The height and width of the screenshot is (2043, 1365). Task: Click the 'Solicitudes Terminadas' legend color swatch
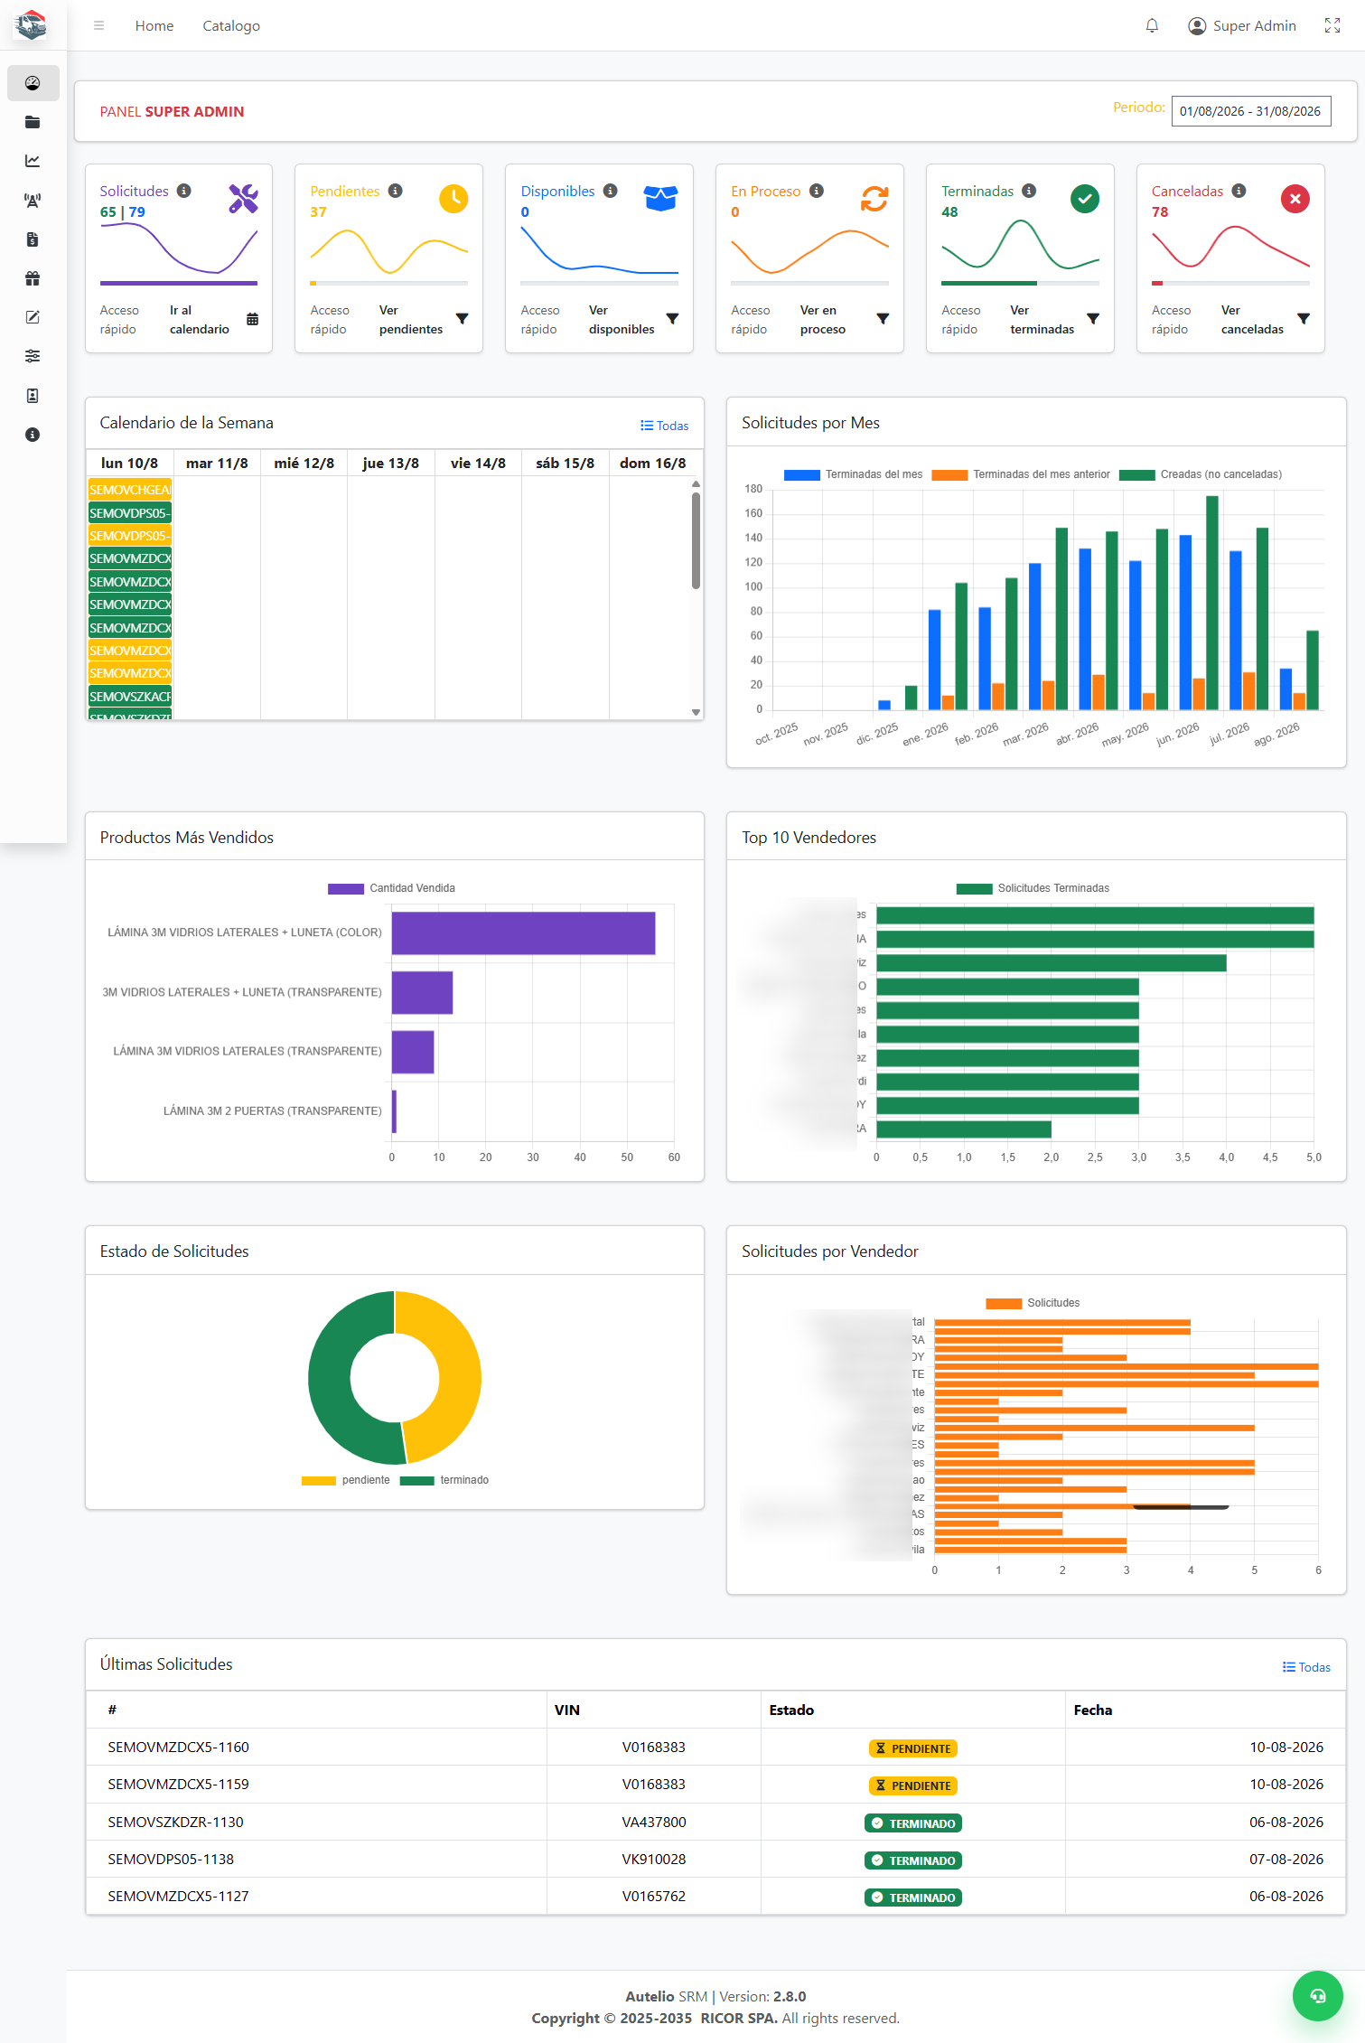[974, 888]
